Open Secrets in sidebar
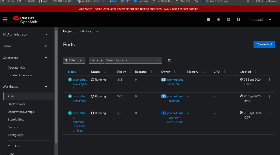 13,127
